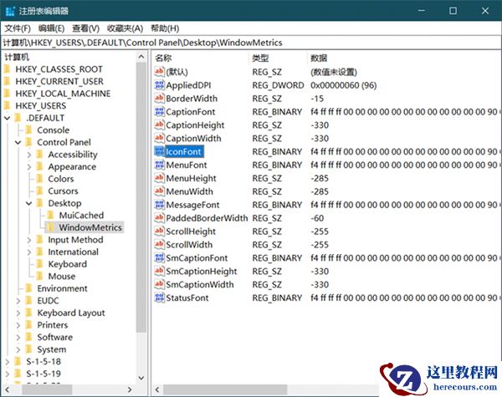Open the 查看(V) menu

(x=85, y=28)
